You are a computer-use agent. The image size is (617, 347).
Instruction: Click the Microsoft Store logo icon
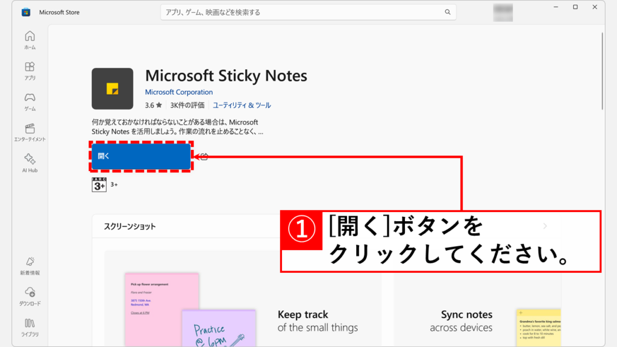(x=26, y=12)
